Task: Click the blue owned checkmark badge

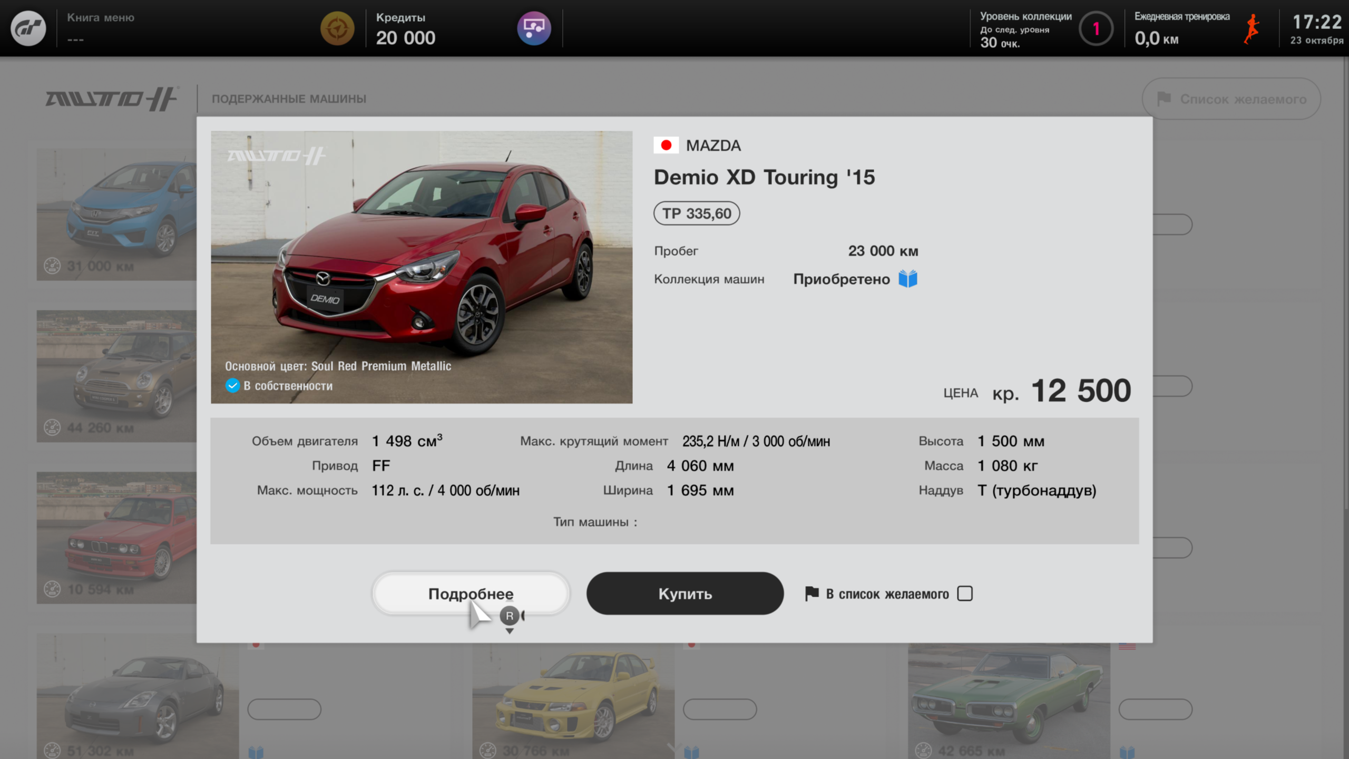Action: click(232, 386)
